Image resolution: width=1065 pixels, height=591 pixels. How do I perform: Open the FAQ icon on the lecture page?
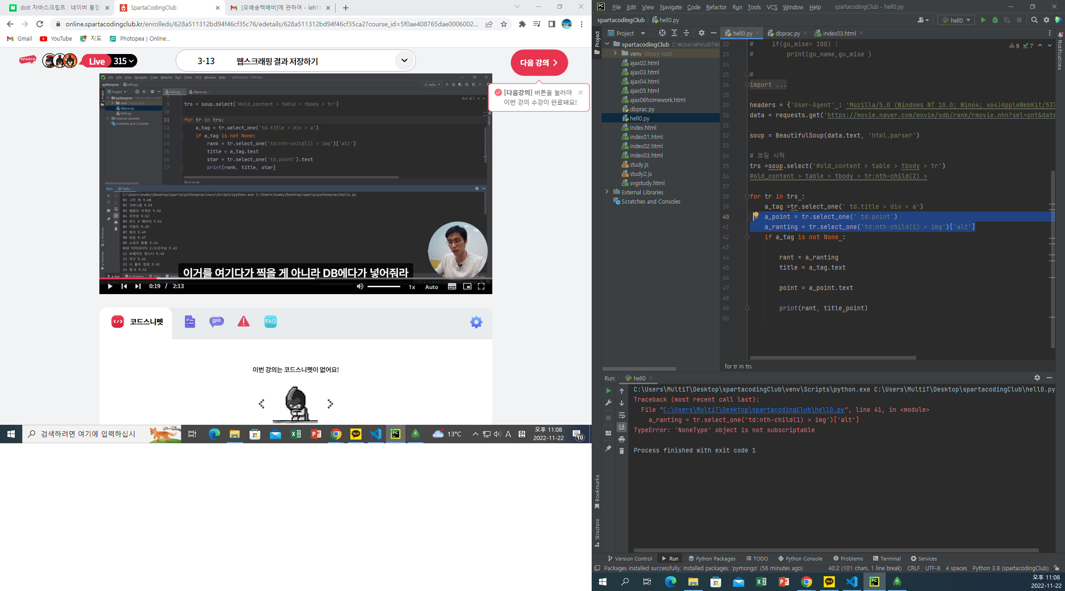click(x=270, y=322)
